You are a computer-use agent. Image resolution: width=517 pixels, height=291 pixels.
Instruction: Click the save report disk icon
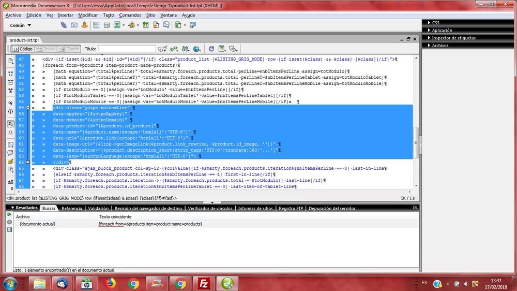[9, 229]
